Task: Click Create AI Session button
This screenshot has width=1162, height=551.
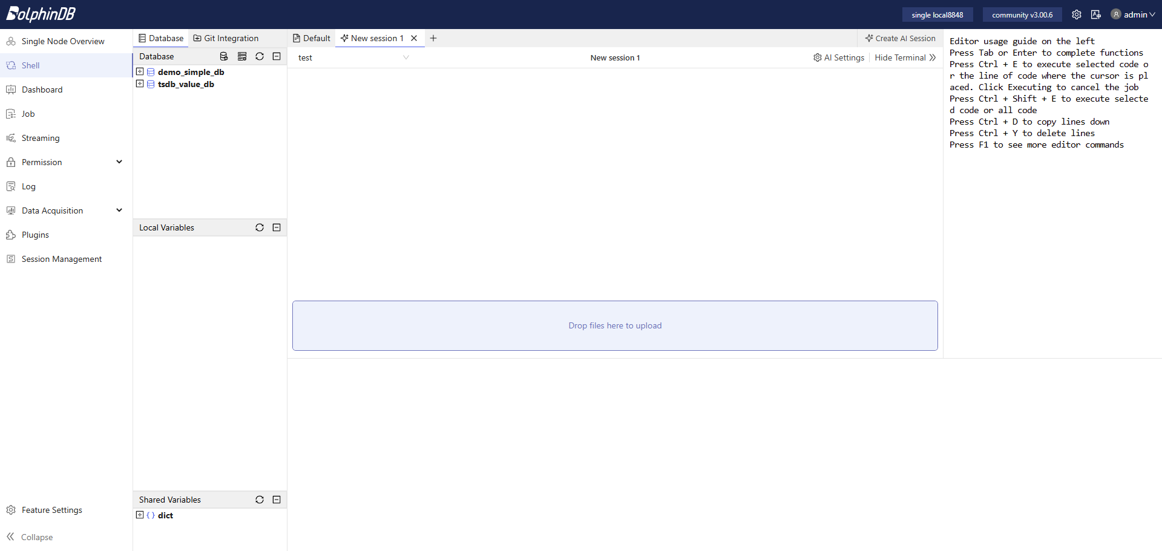Action: (901, 38)
